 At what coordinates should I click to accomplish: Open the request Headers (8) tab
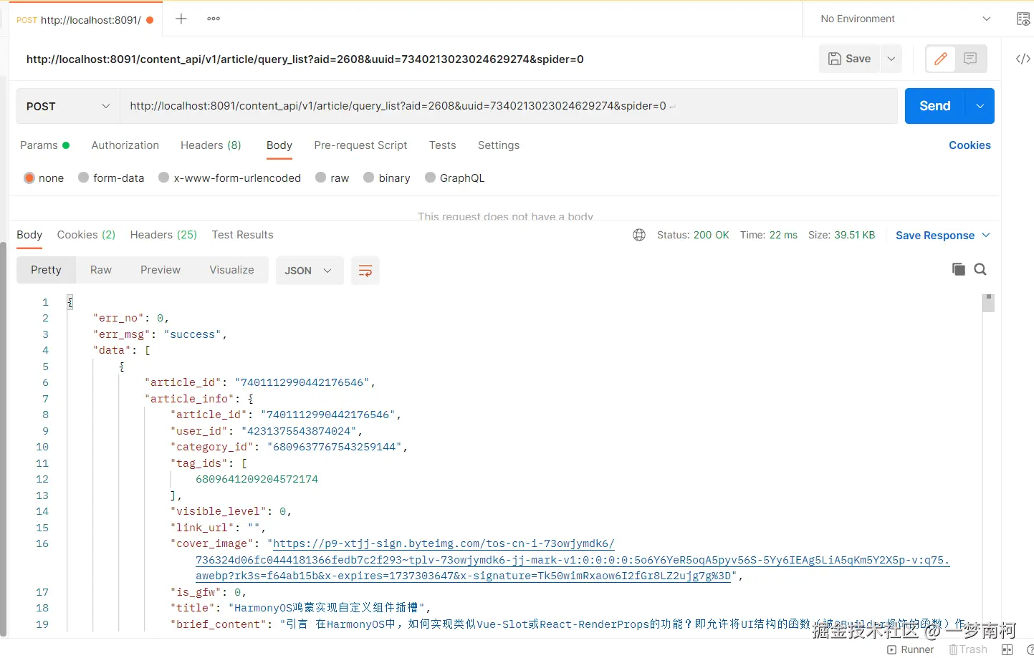(211, 145)
